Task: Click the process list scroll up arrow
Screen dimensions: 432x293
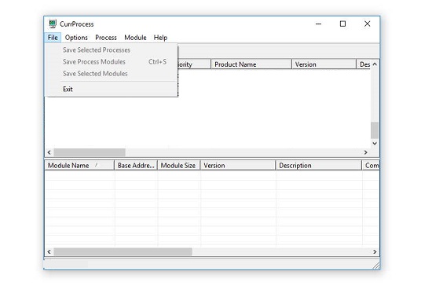Action: click(x=375, y=64)
